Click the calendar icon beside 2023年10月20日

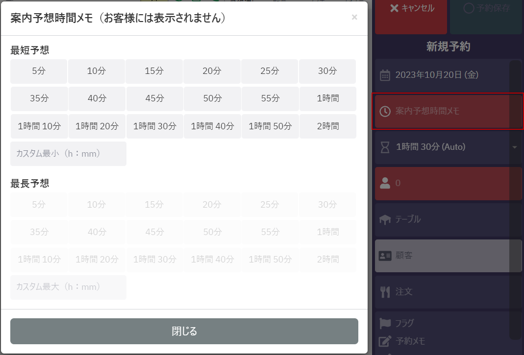point(385,75)
